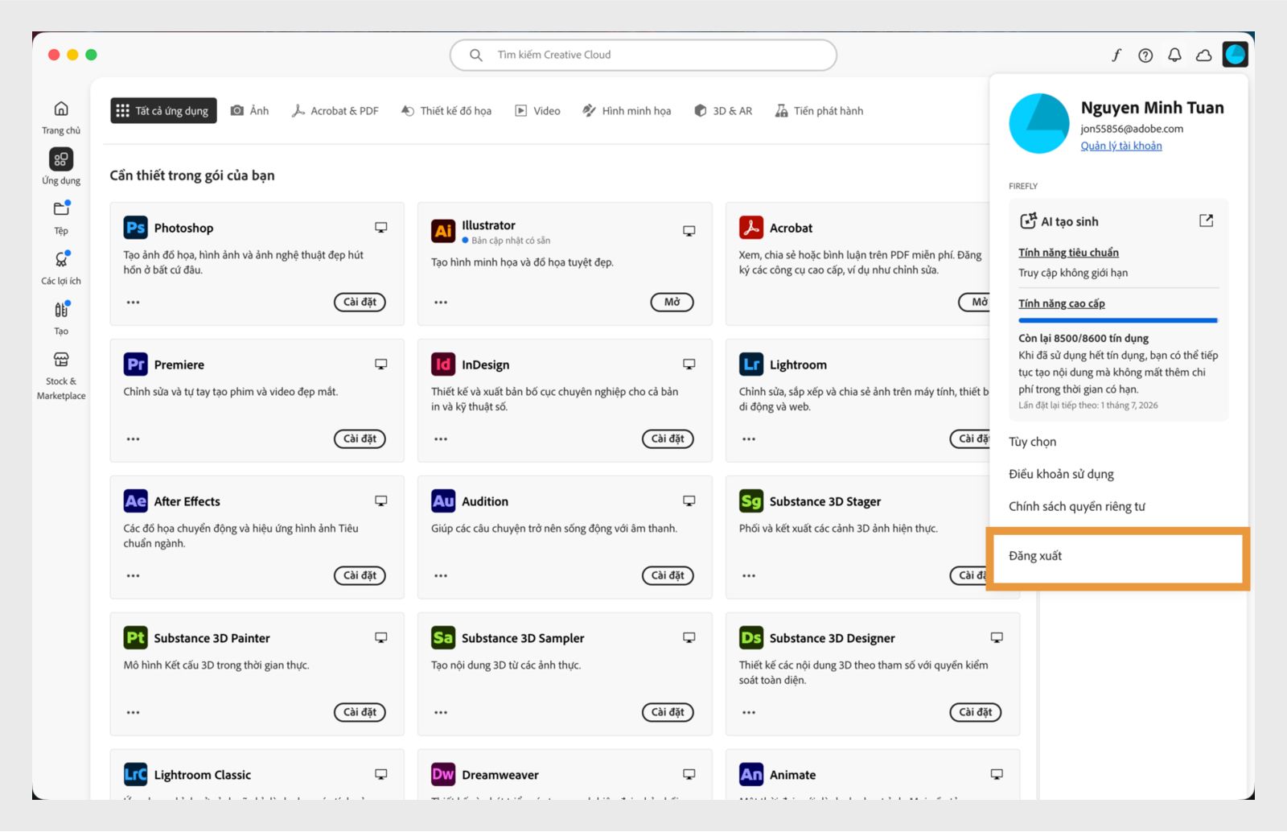Viewport: 1287px width, 832px height.
Task: Open more options dots on Audition card
Action: (x=441, y=576)
